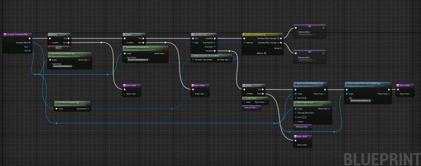Select the Can Apply Gameplay Effect node title
The height and width of the screenshot is (166, 421).
17,34
